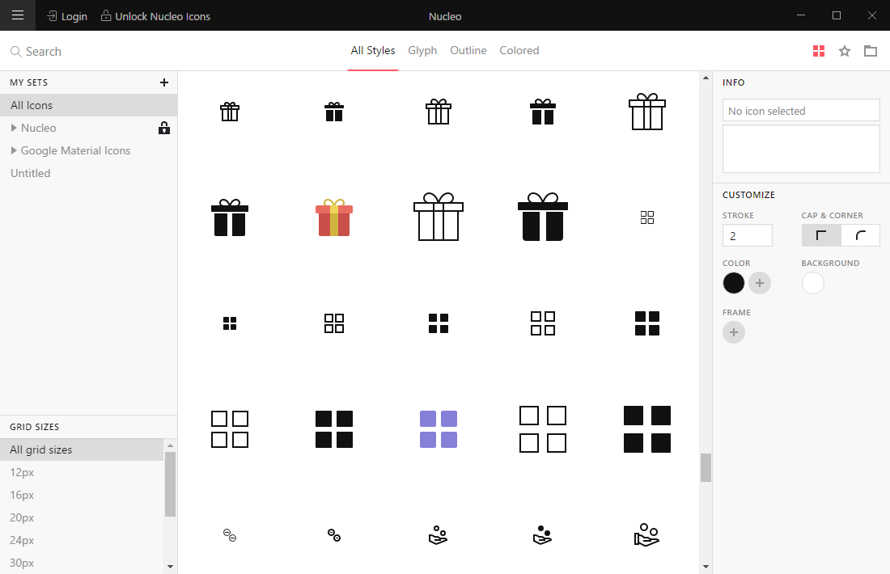Click the grid view icon

(x=819, y=51)
